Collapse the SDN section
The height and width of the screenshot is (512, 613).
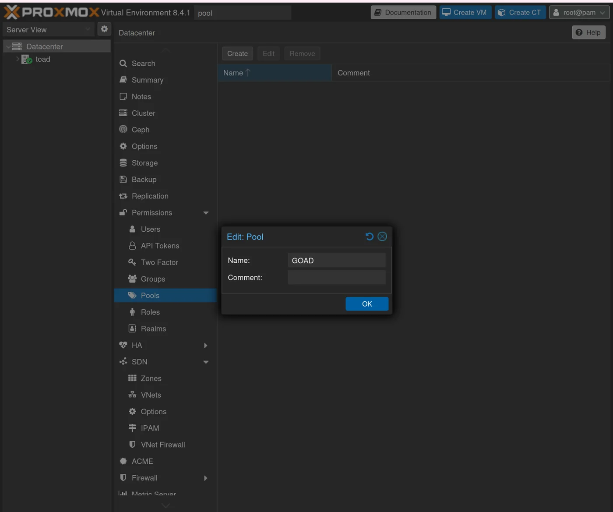point(206,362)
